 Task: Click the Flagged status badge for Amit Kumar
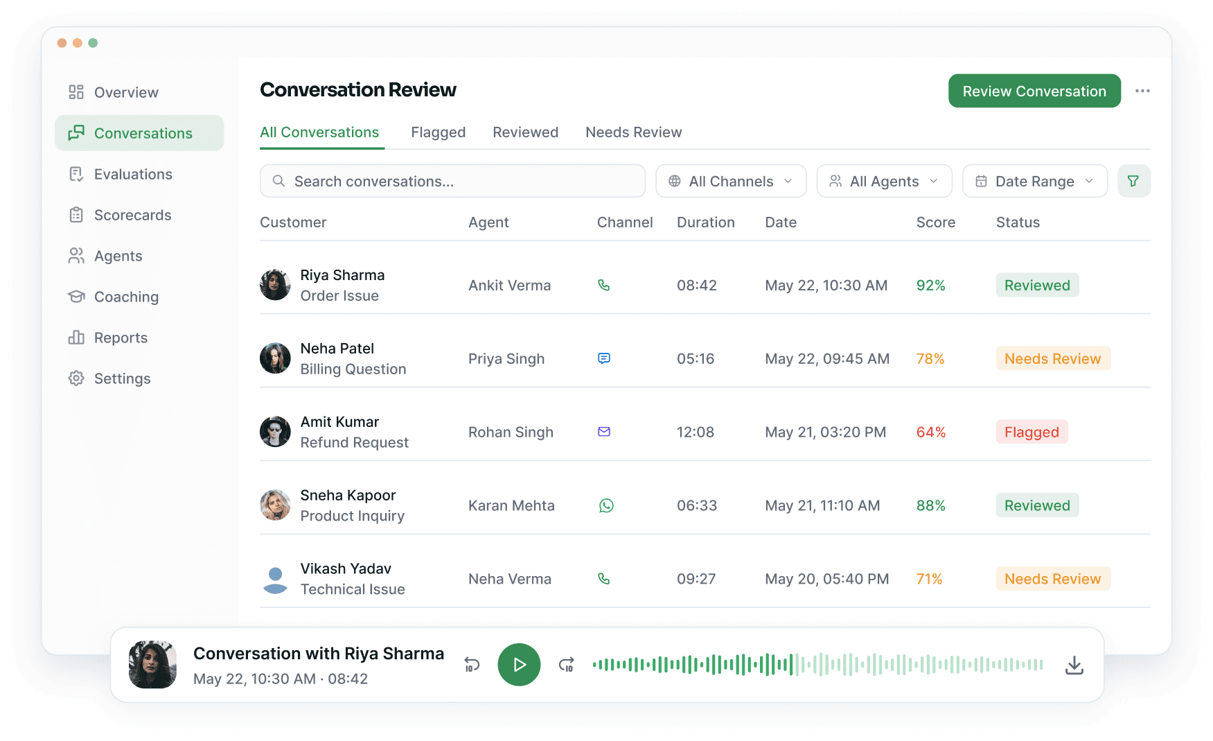click(x=1032, y=432)
